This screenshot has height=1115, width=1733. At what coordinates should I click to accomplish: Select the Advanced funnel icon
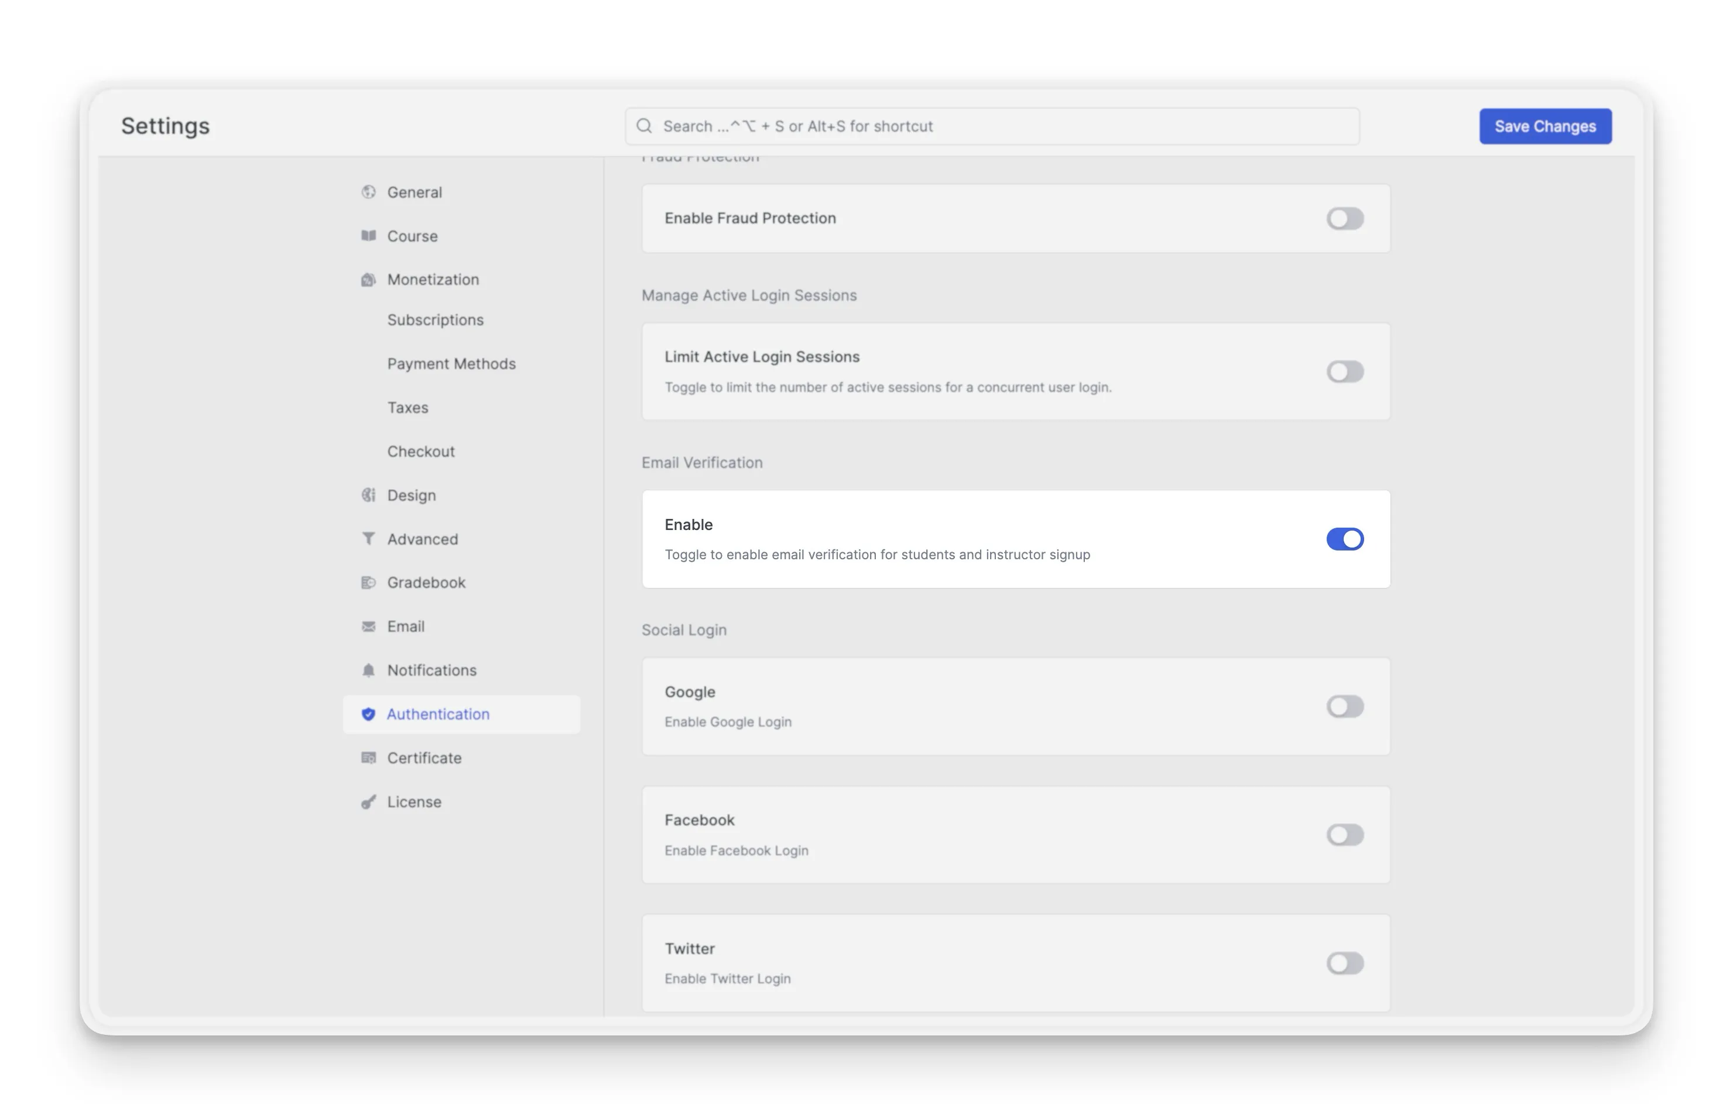click(x=369, y=539)
